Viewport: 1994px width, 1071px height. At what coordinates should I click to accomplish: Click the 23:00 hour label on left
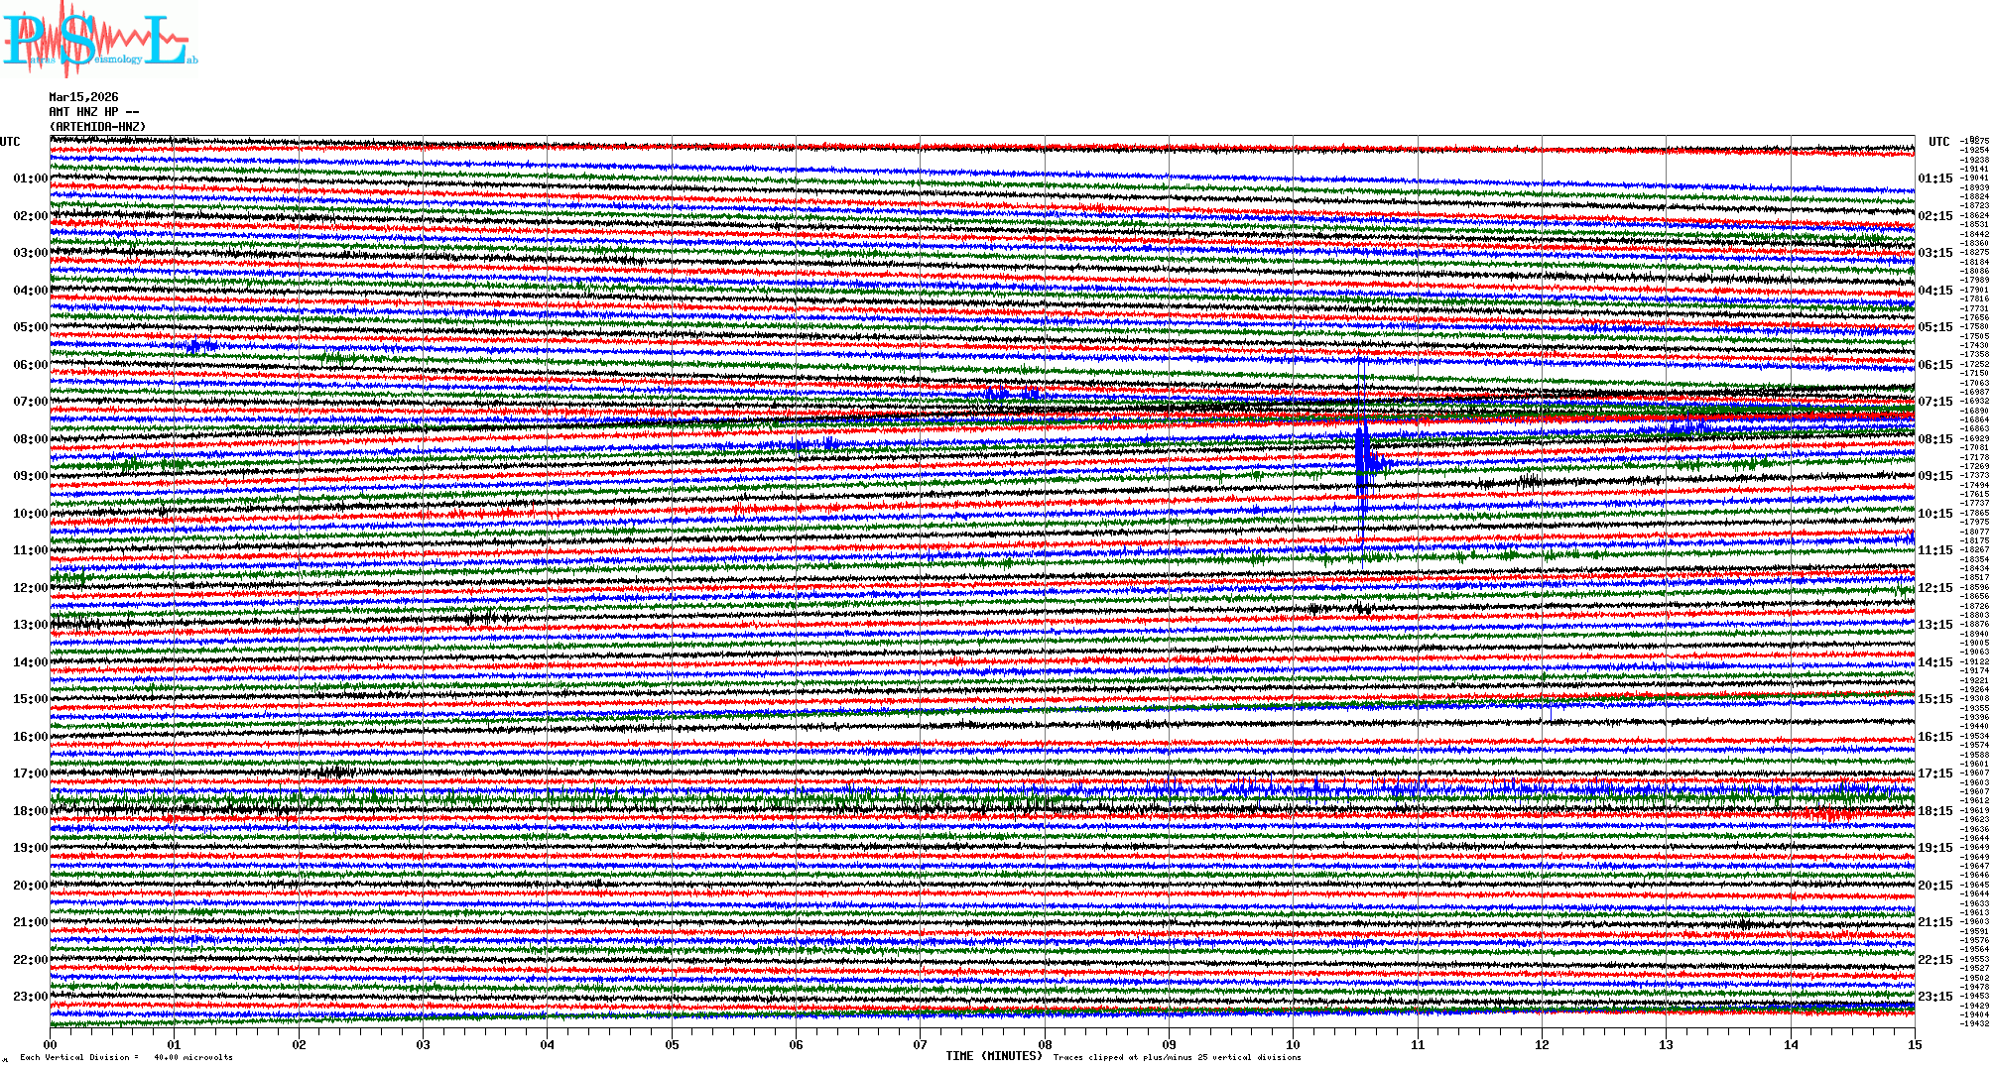[30, 997]
